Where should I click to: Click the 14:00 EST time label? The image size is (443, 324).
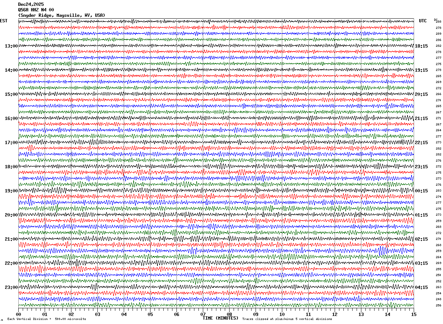click(x=11, y=70)
